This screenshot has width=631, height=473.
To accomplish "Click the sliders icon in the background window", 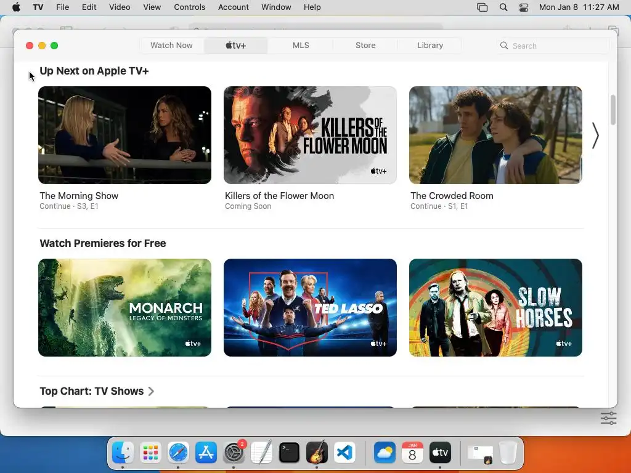I will (608, 418).
